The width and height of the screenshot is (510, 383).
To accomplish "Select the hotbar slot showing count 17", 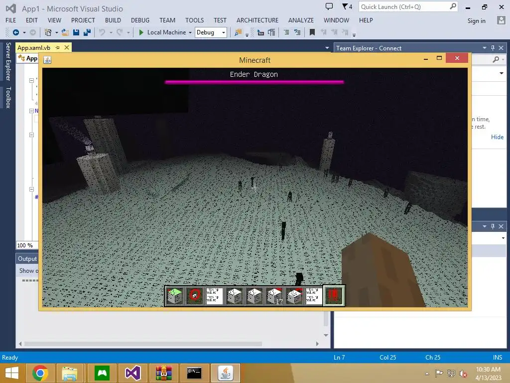I will pos(274,296).
